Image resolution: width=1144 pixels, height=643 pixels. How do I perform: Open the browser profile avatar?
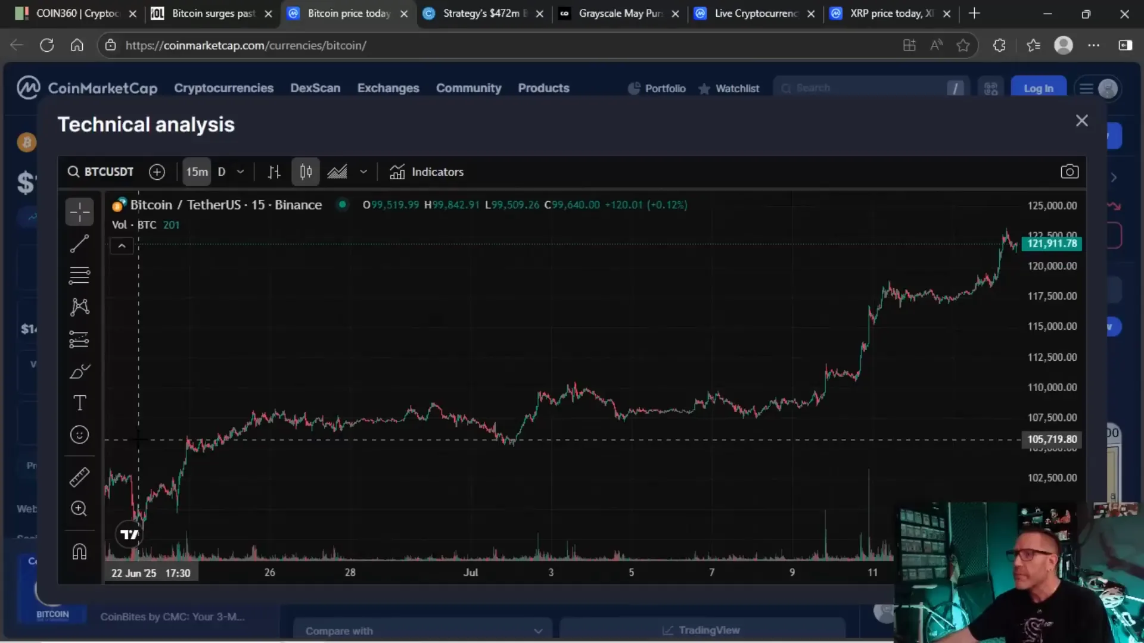coord(1064,45)
